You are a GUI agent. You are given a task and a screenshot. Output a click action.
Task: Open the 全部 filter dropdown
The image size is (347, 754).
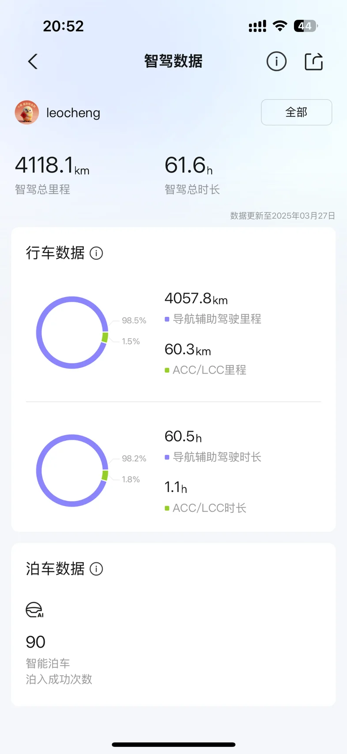296,112
